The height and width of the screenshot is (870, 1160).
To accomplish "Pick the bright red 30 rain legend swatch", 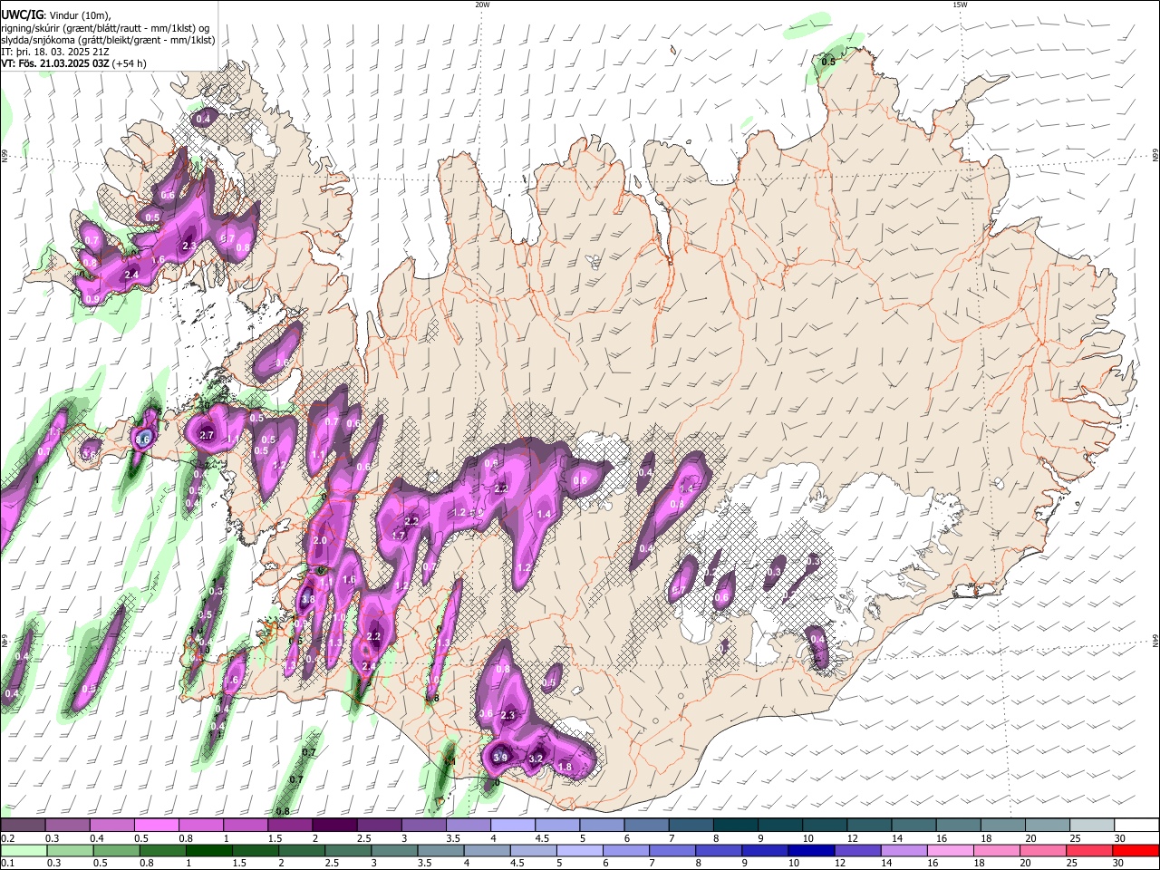I will (x=1136, y=850).
